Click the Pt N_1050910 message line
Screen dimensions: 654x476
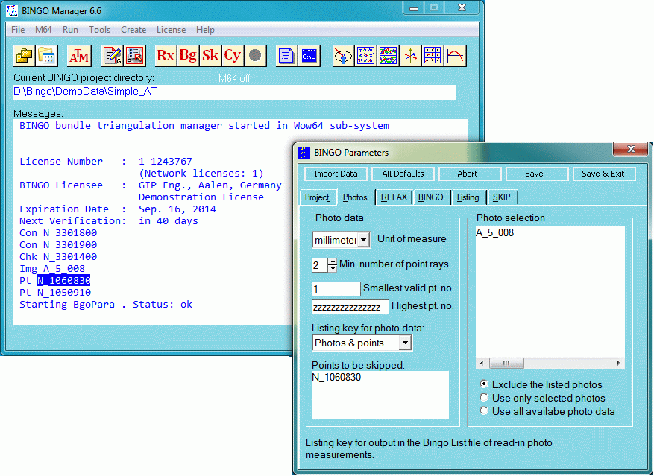pyautogui.click(x=55, y=293)
